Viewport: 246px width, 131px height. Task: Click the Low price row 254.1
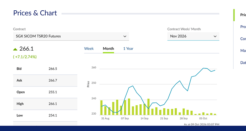point(45,115)
